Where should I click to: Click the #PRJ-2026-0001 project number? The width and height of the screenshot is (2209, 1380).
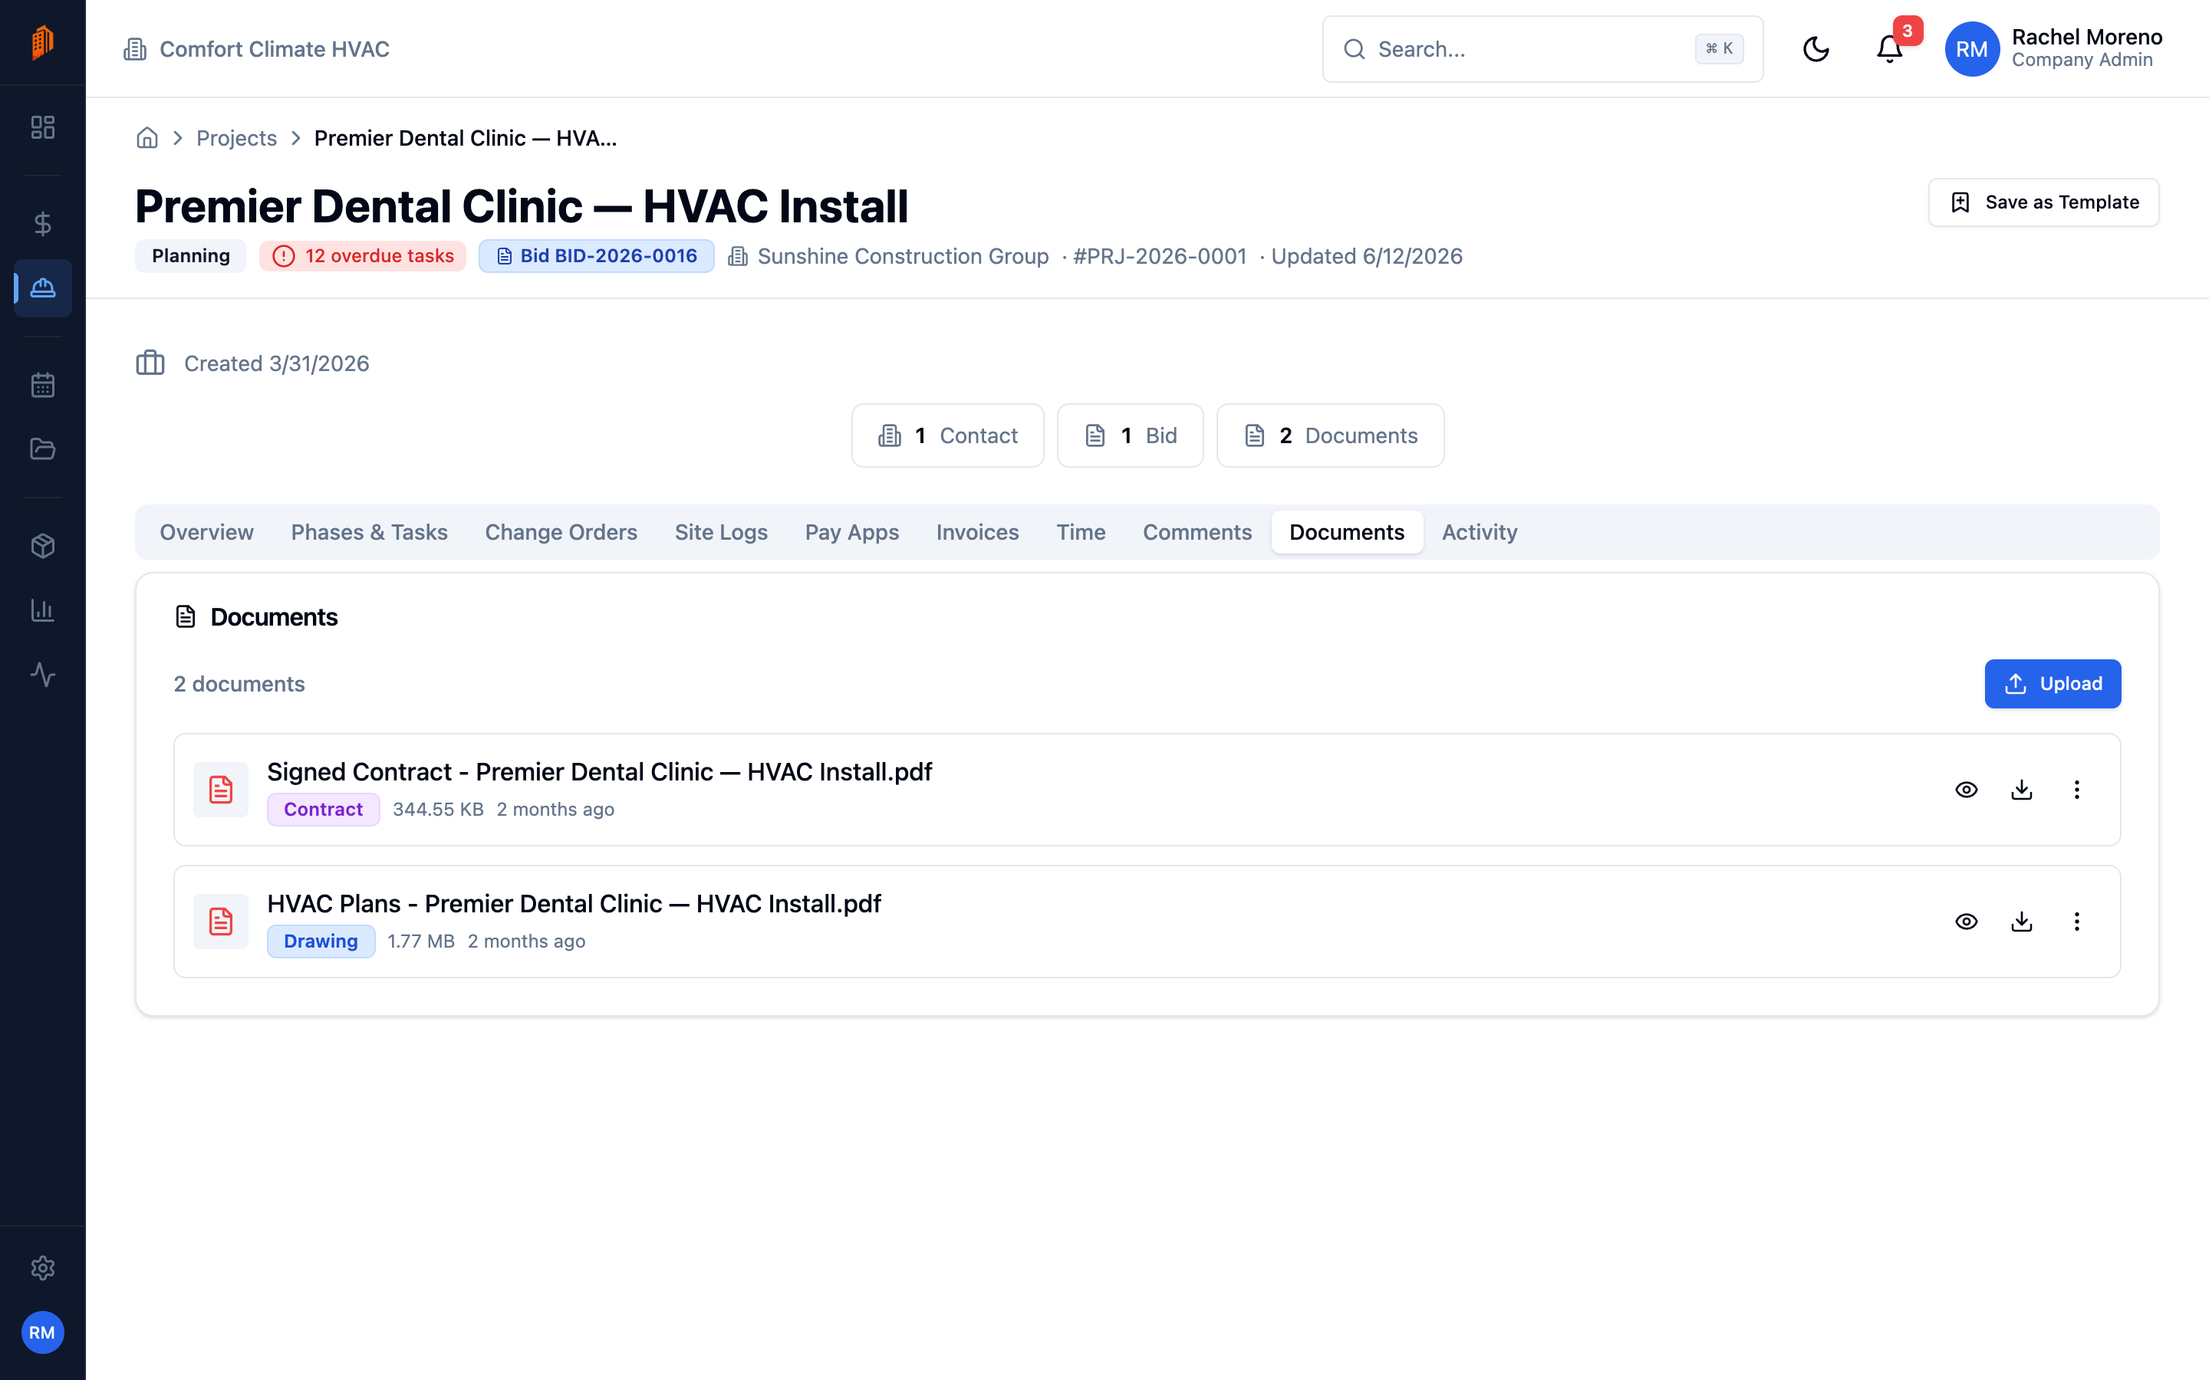pyautogui.click(x=1160, y=257)
